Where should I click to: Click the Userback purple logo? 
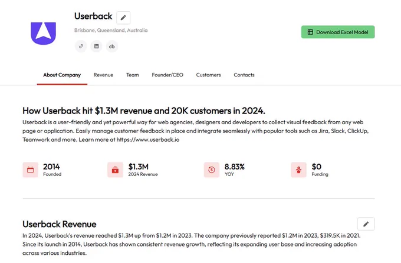coord(43,34)
